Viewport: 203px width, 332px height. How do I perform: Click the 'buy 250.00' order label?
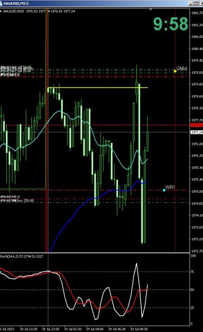click(x=25, y=200)
